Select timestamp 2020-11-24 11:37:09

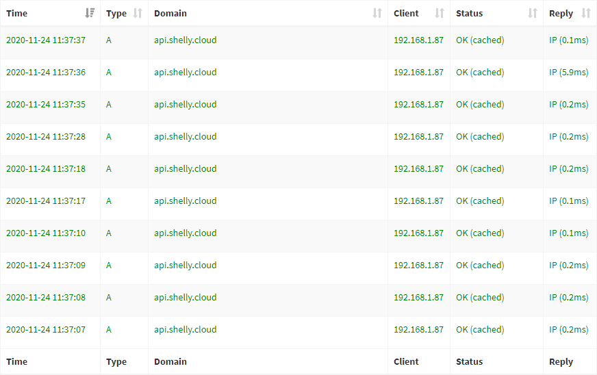click(x=46, y=266)
